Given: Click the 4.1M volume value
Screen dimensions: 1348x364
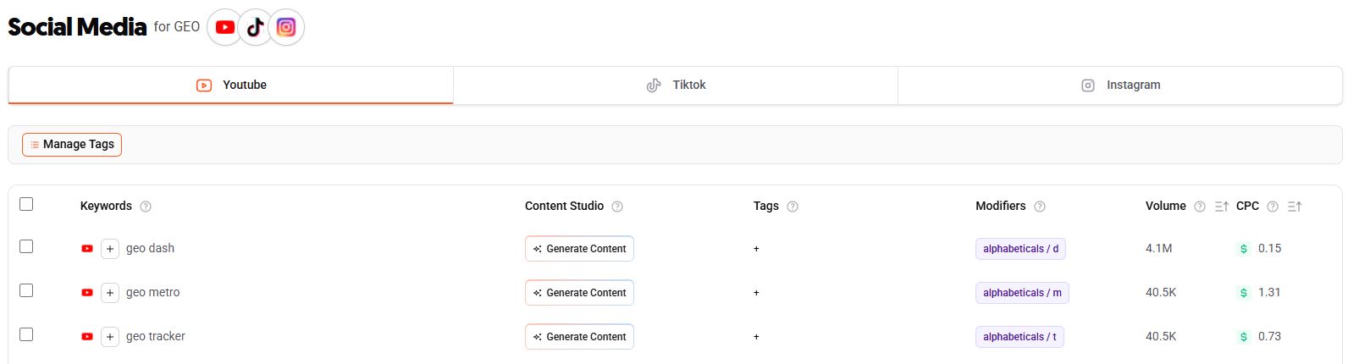Looking at the screenshot, I should [1158, 249].
